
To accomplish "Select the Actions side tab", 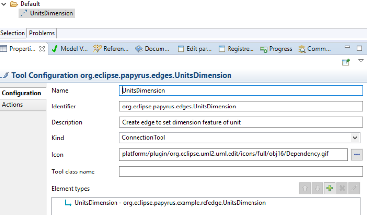I will tap(23, 105).
